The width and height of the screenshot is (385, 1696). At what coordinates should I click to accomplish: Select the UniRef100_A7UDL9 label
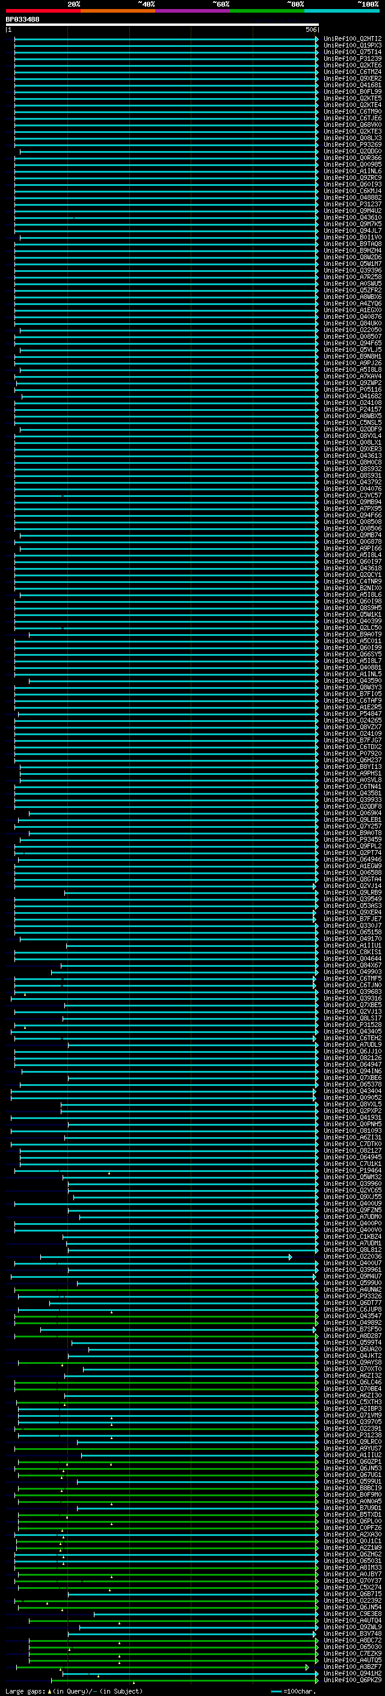[353, 1045]
